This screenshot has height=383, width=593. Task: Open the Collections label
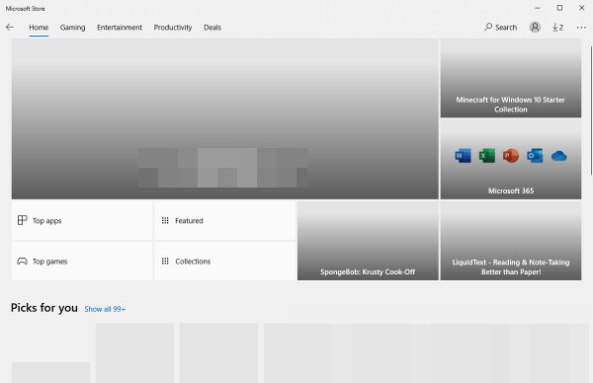click(x=193, y=262)
